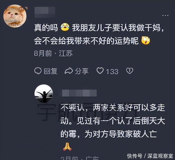175x160 pixels.
Task: Open the cat avatar profile
Action: tap(15, 16)
